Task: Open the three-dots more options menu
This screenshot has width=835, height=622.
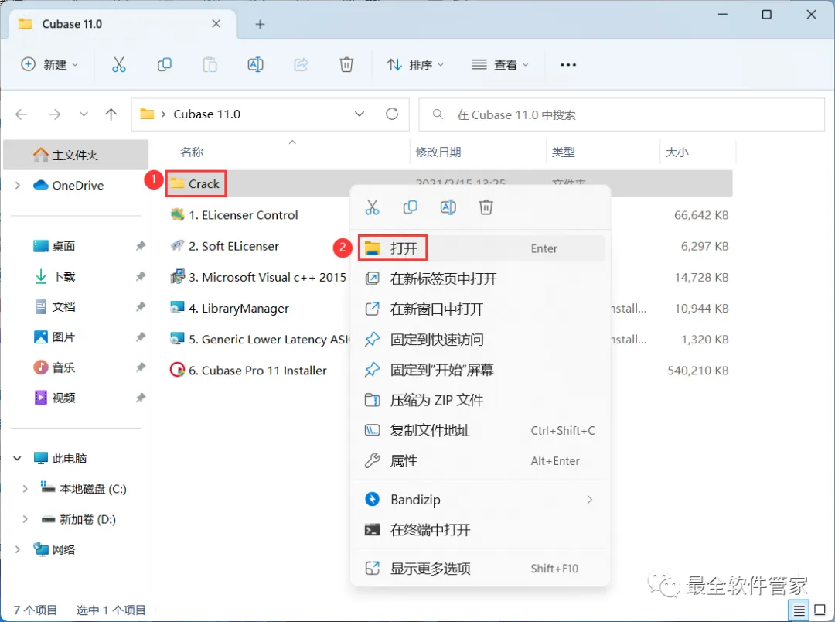Action: [x=568, y=64]
